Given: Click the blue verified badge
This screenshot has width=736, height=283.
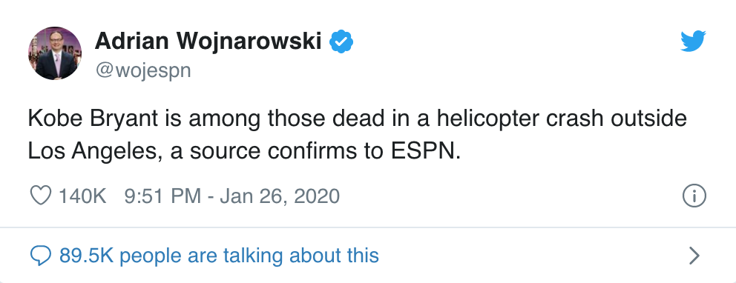Looking at the screenshot, I should (x=341, y=42).
